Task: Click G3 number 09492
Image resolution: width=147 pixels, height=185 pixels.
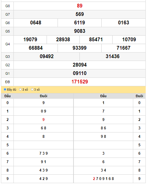Action: click(47, 56)
